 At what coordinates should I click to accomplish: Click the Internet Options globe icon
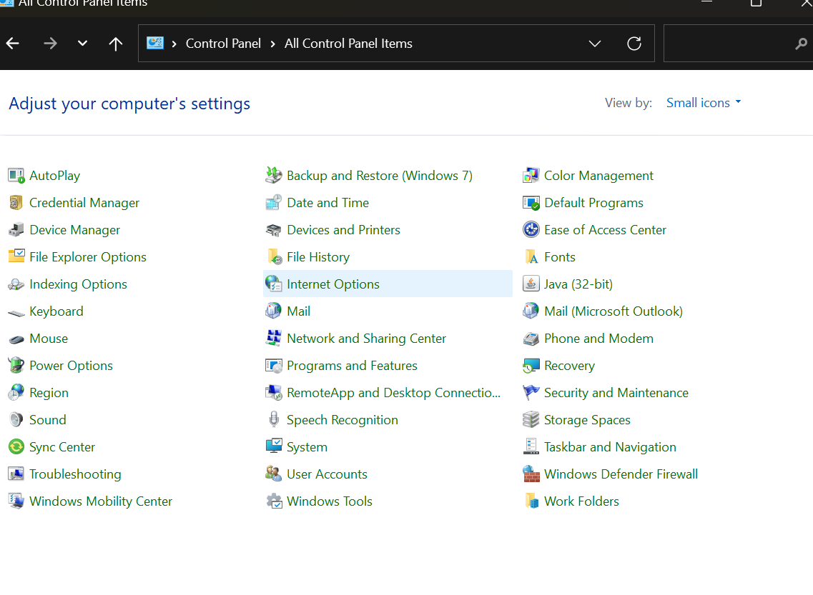(x=273, y=284)
